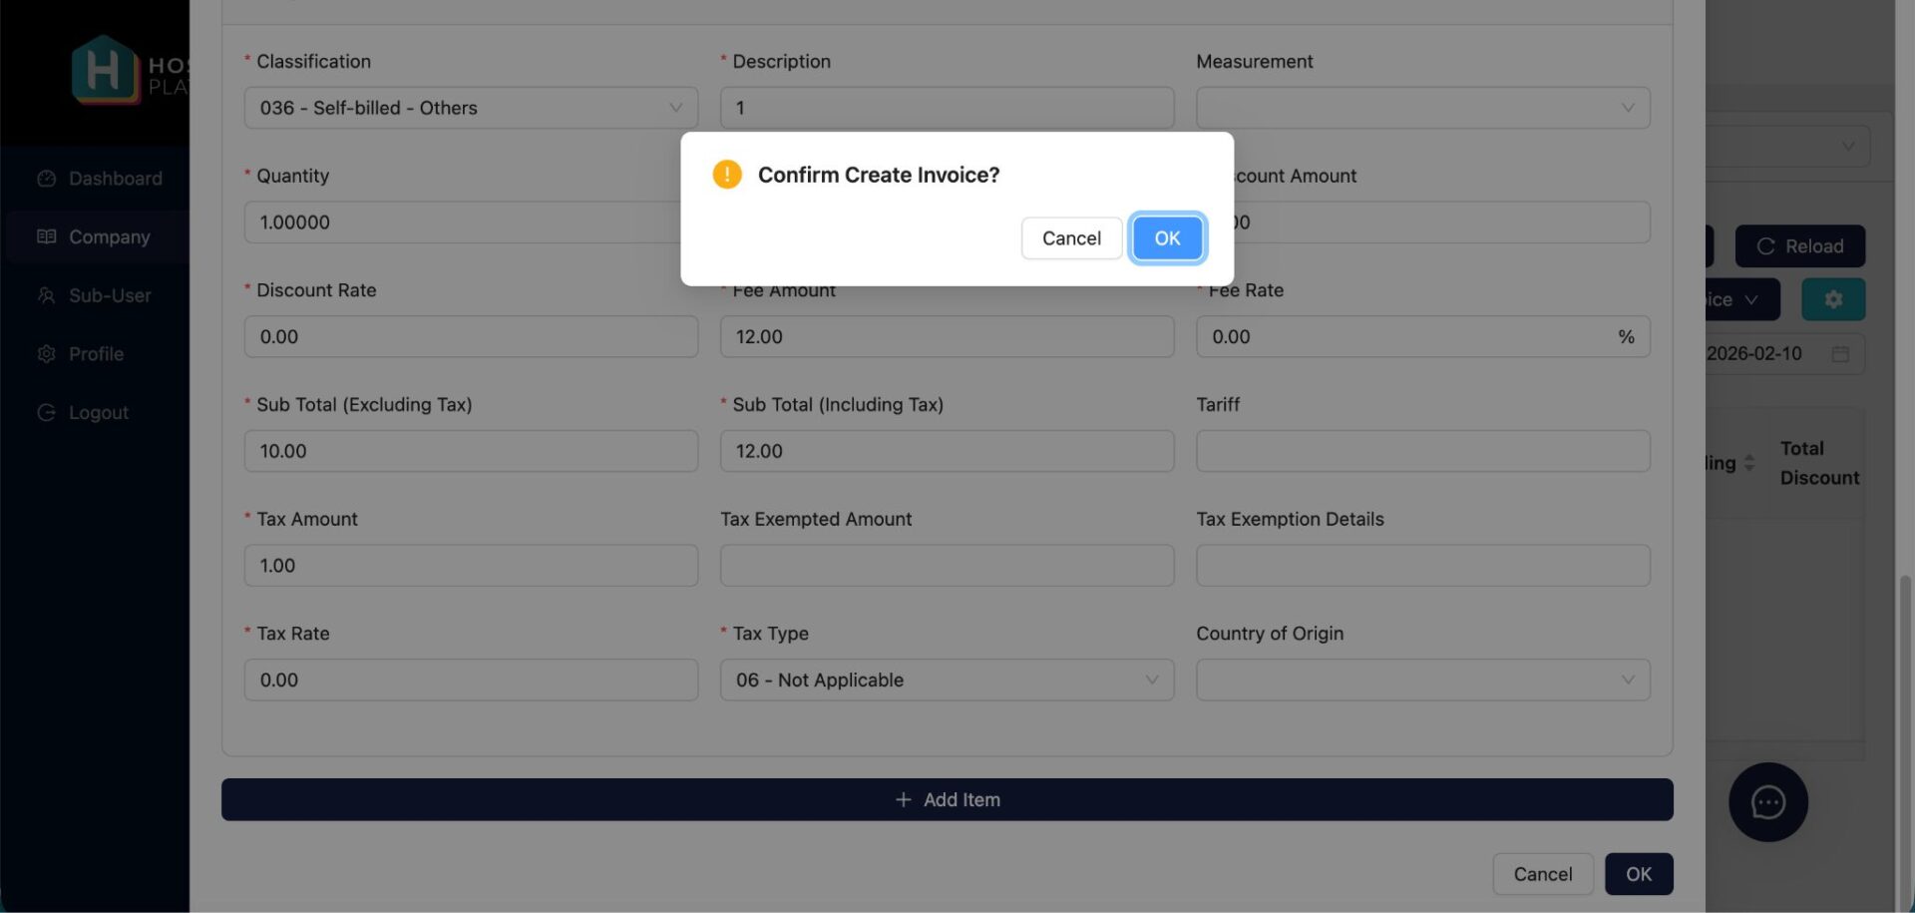
Task: Expand the Classification dropdown
Action: [471, 108]
